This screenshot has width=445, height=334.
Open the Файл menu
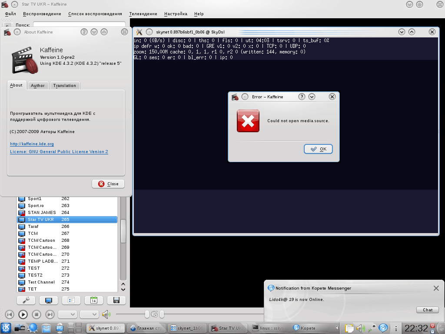pos(10,14)
